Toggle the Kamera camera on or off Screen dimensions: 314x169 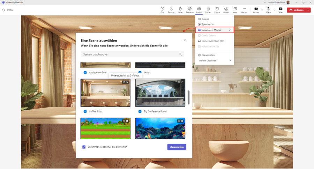click(x=256, y=9)
